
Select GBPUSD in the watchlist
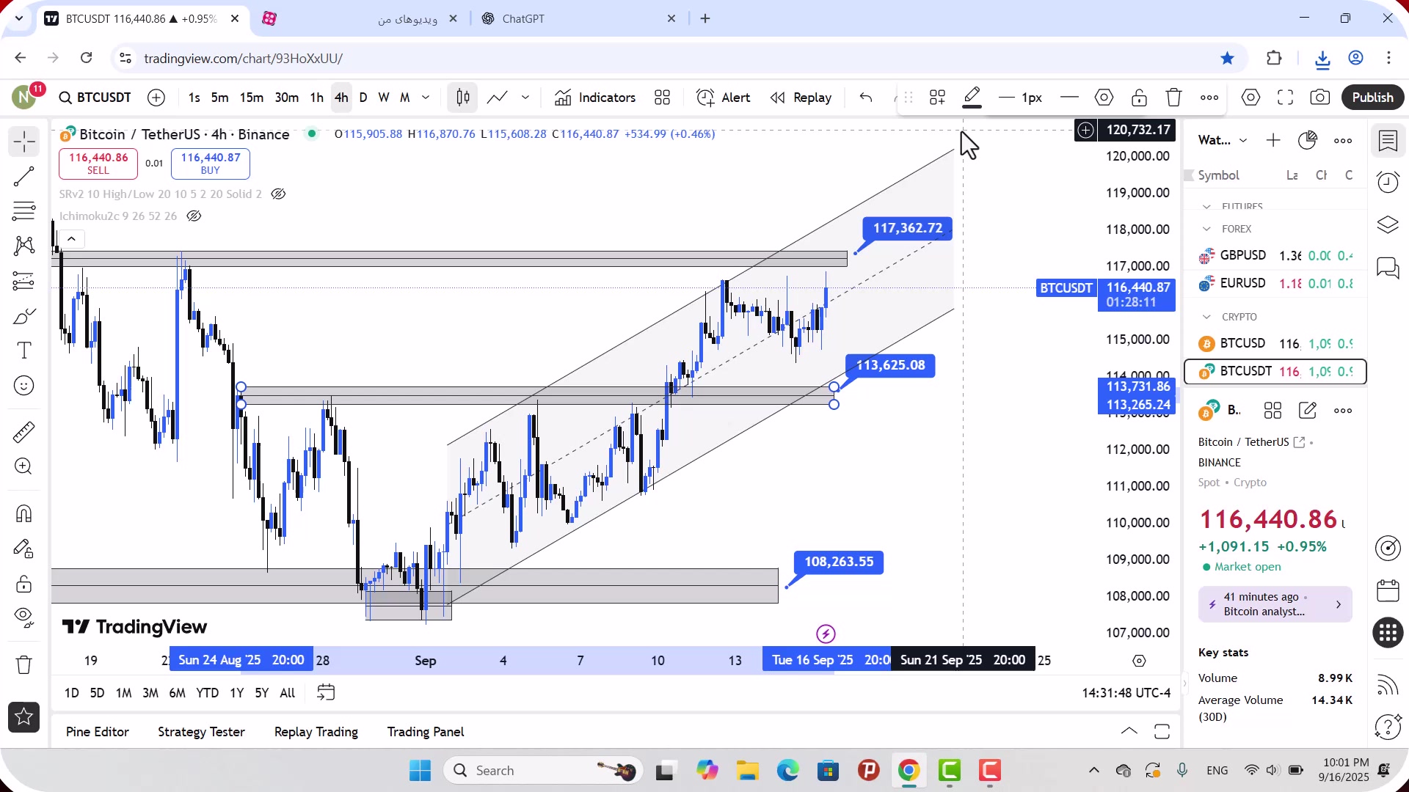1275,256
